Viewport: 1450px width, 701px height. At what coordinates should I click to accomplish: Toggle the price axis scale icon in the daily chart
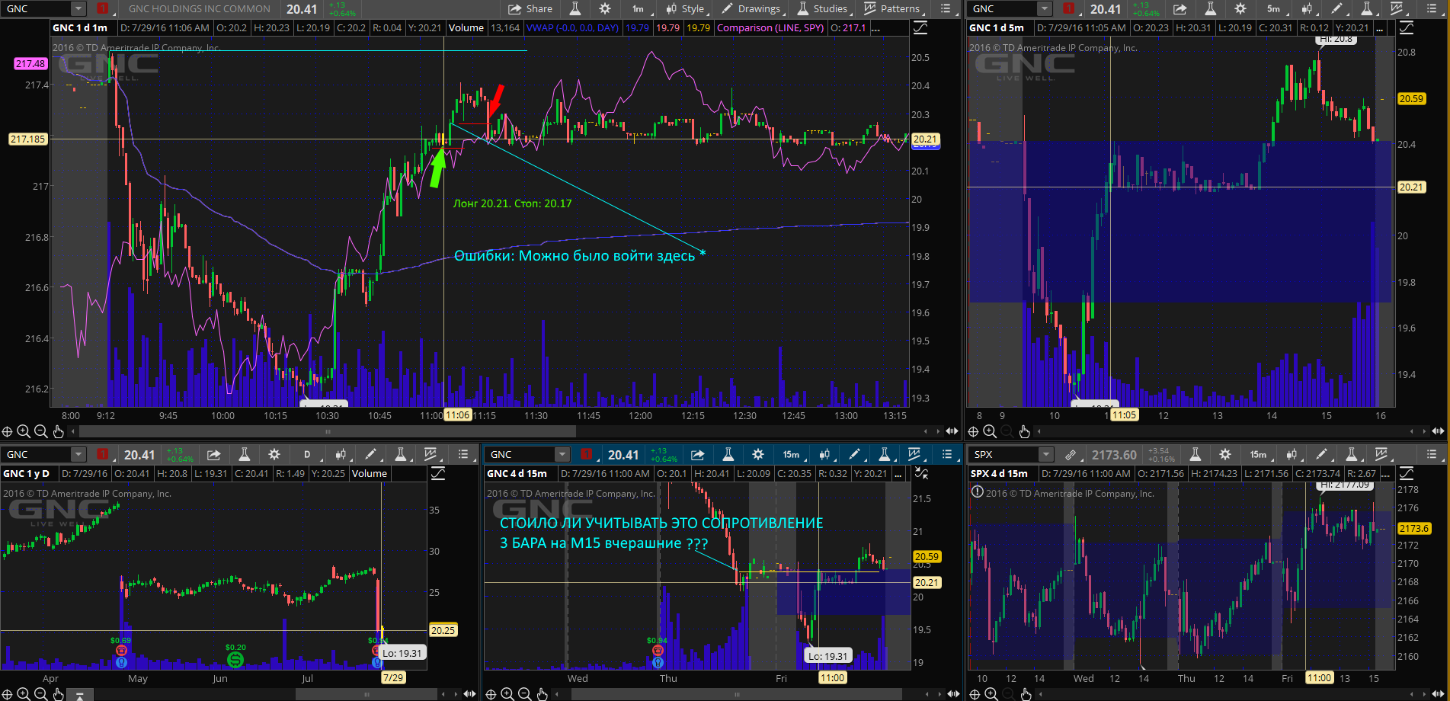[437, 473]
